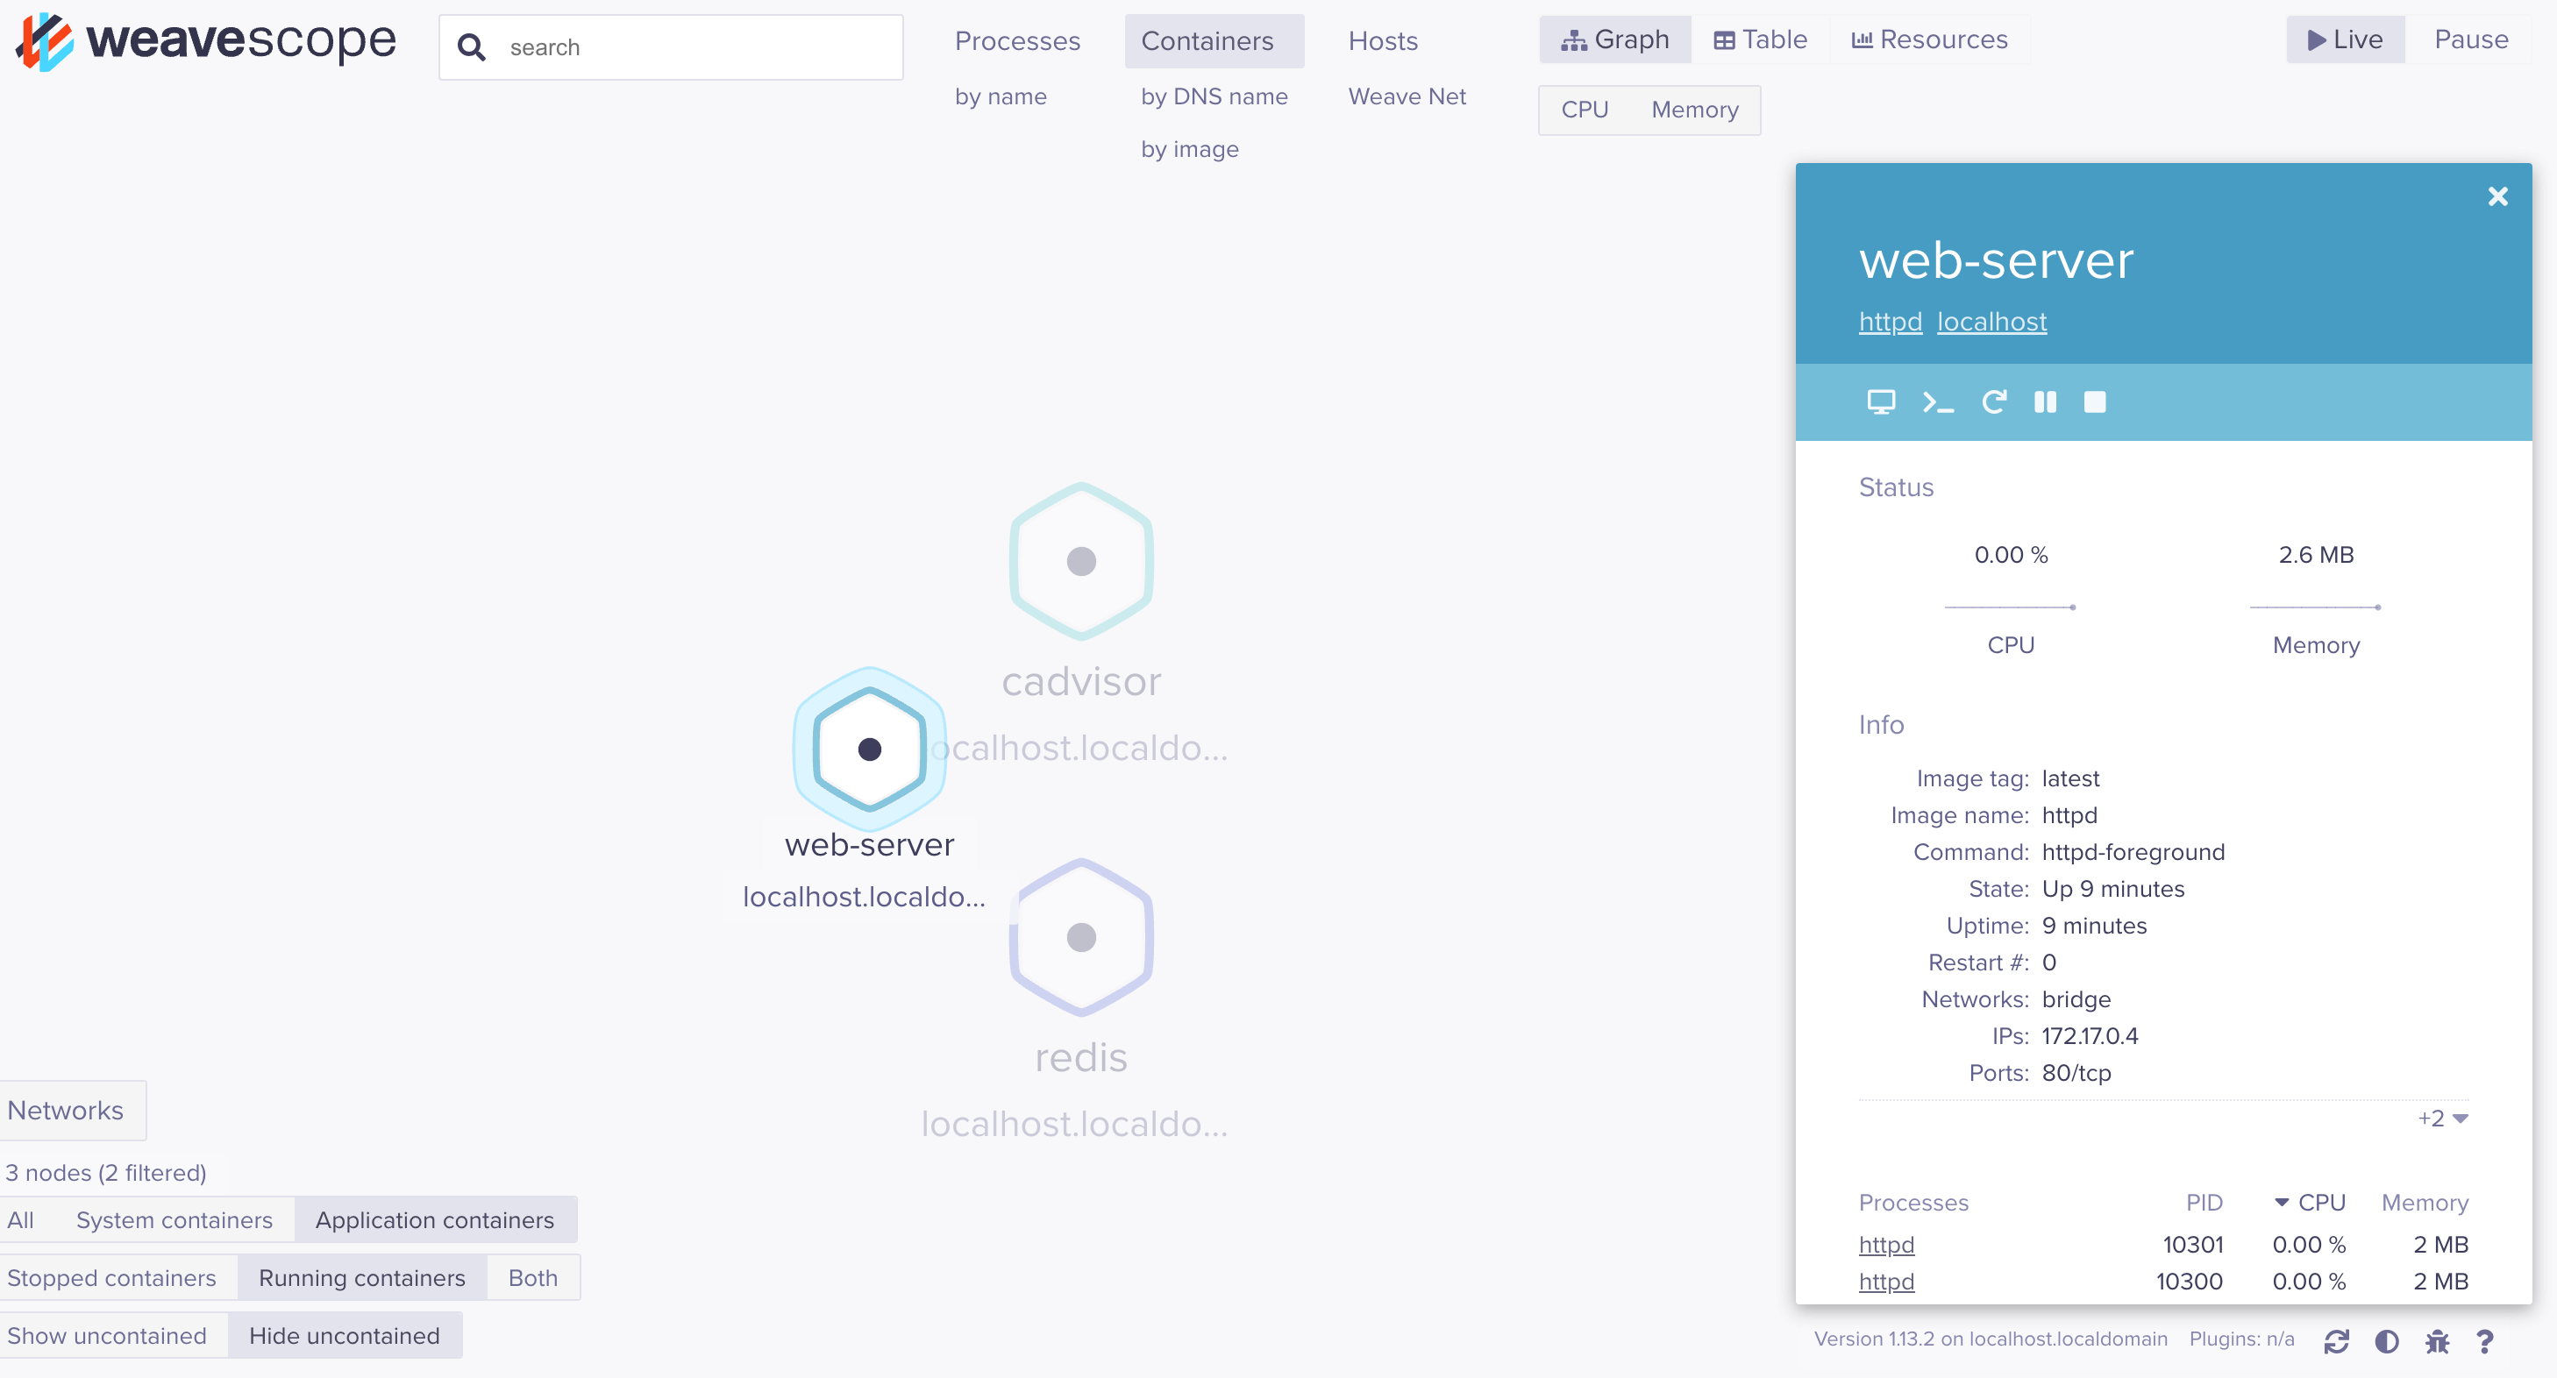
Task: Click the Up 9 minutes state value
Action: (2112, 888)
